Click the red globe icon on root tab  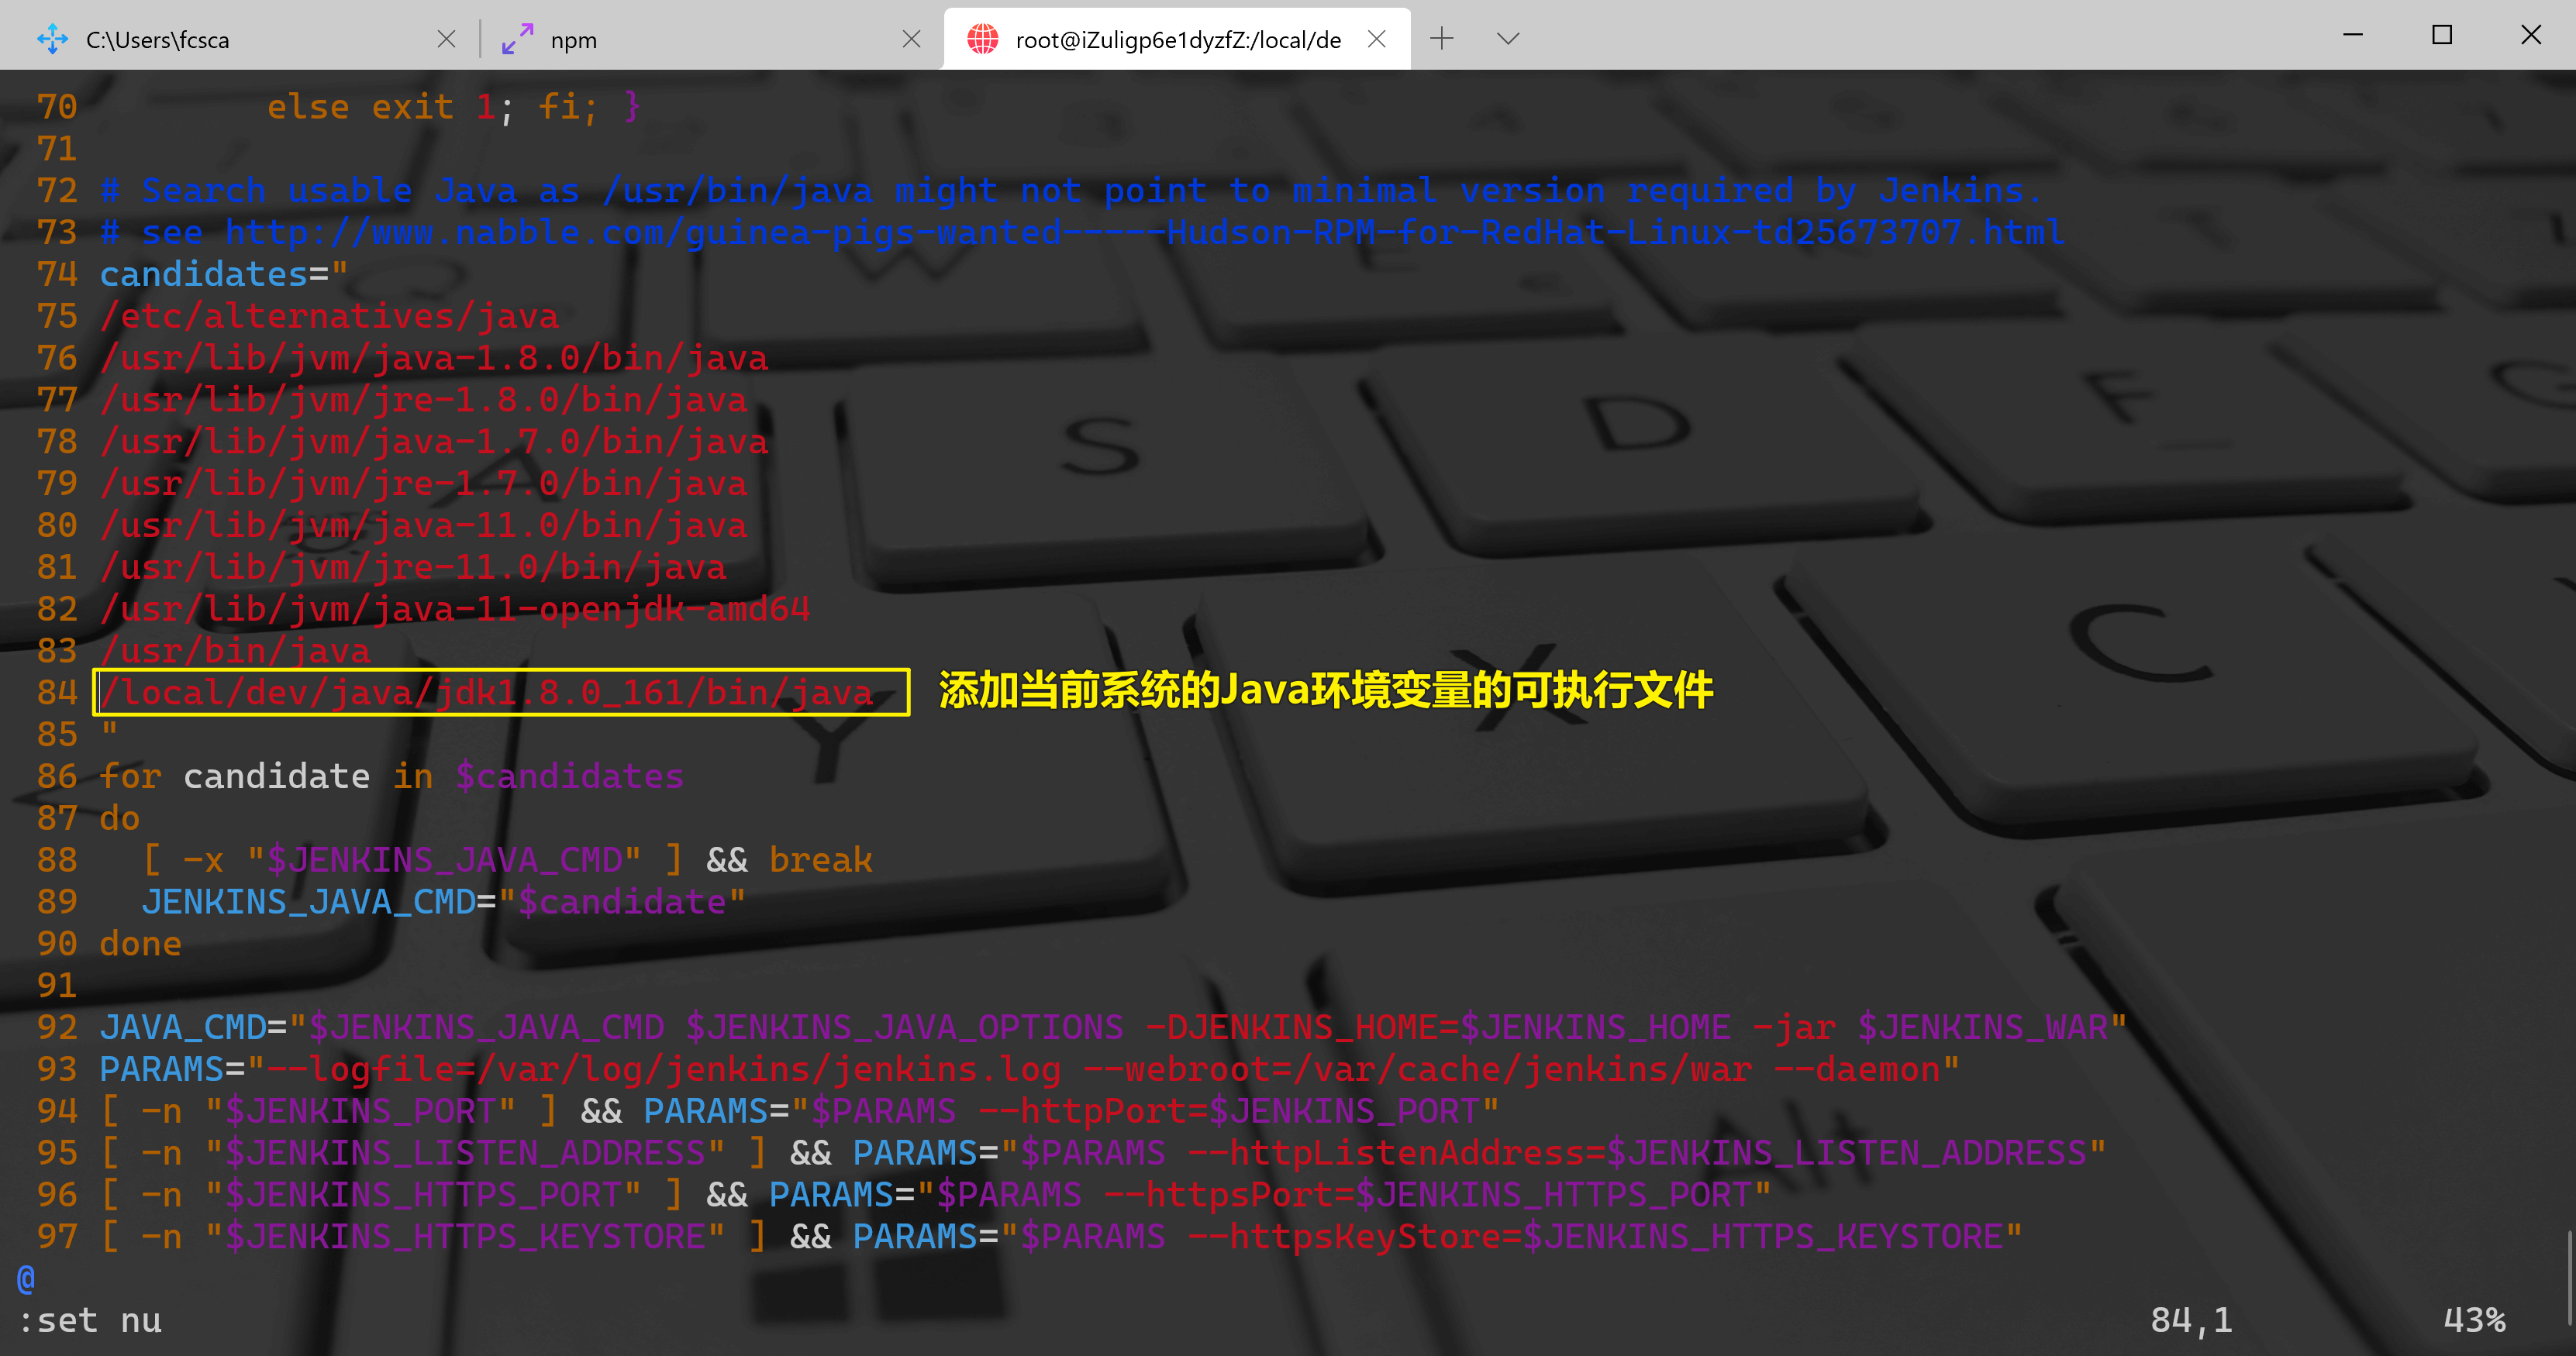[x=982, y=39]
